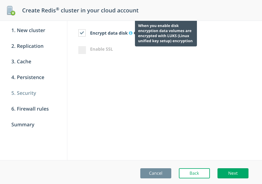
Task: Uncheck the Encrypt data disk checkbox
Action: (82, 33)
